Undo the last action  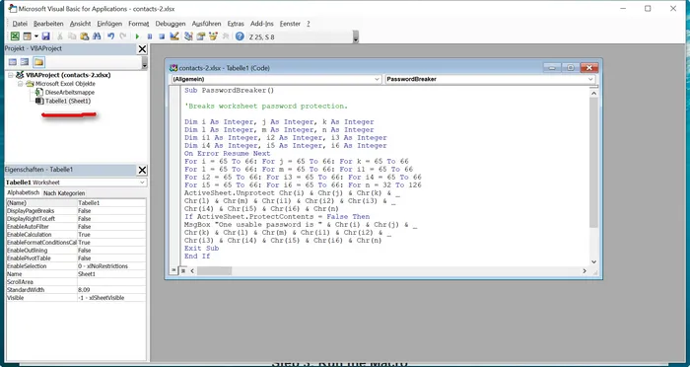coord(110,37)
